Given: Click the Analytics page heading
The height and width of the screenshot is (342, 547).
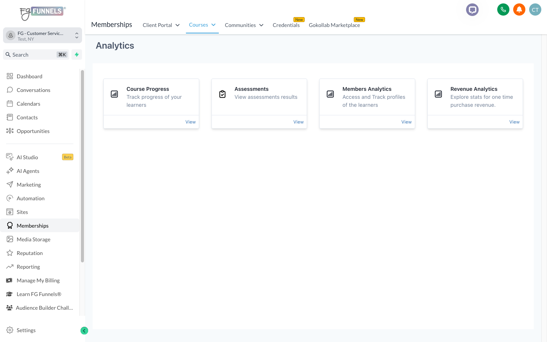Looking at the screenshot, I should pos(115,46).
